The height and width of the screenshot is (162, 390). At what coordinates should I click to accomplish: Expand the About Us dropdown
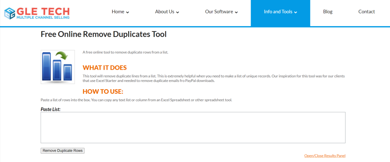point(165,12)
